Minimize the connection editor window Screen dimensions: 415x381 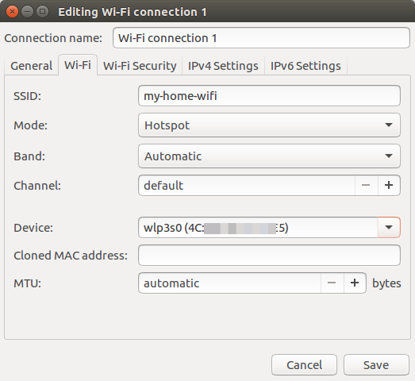27,12
